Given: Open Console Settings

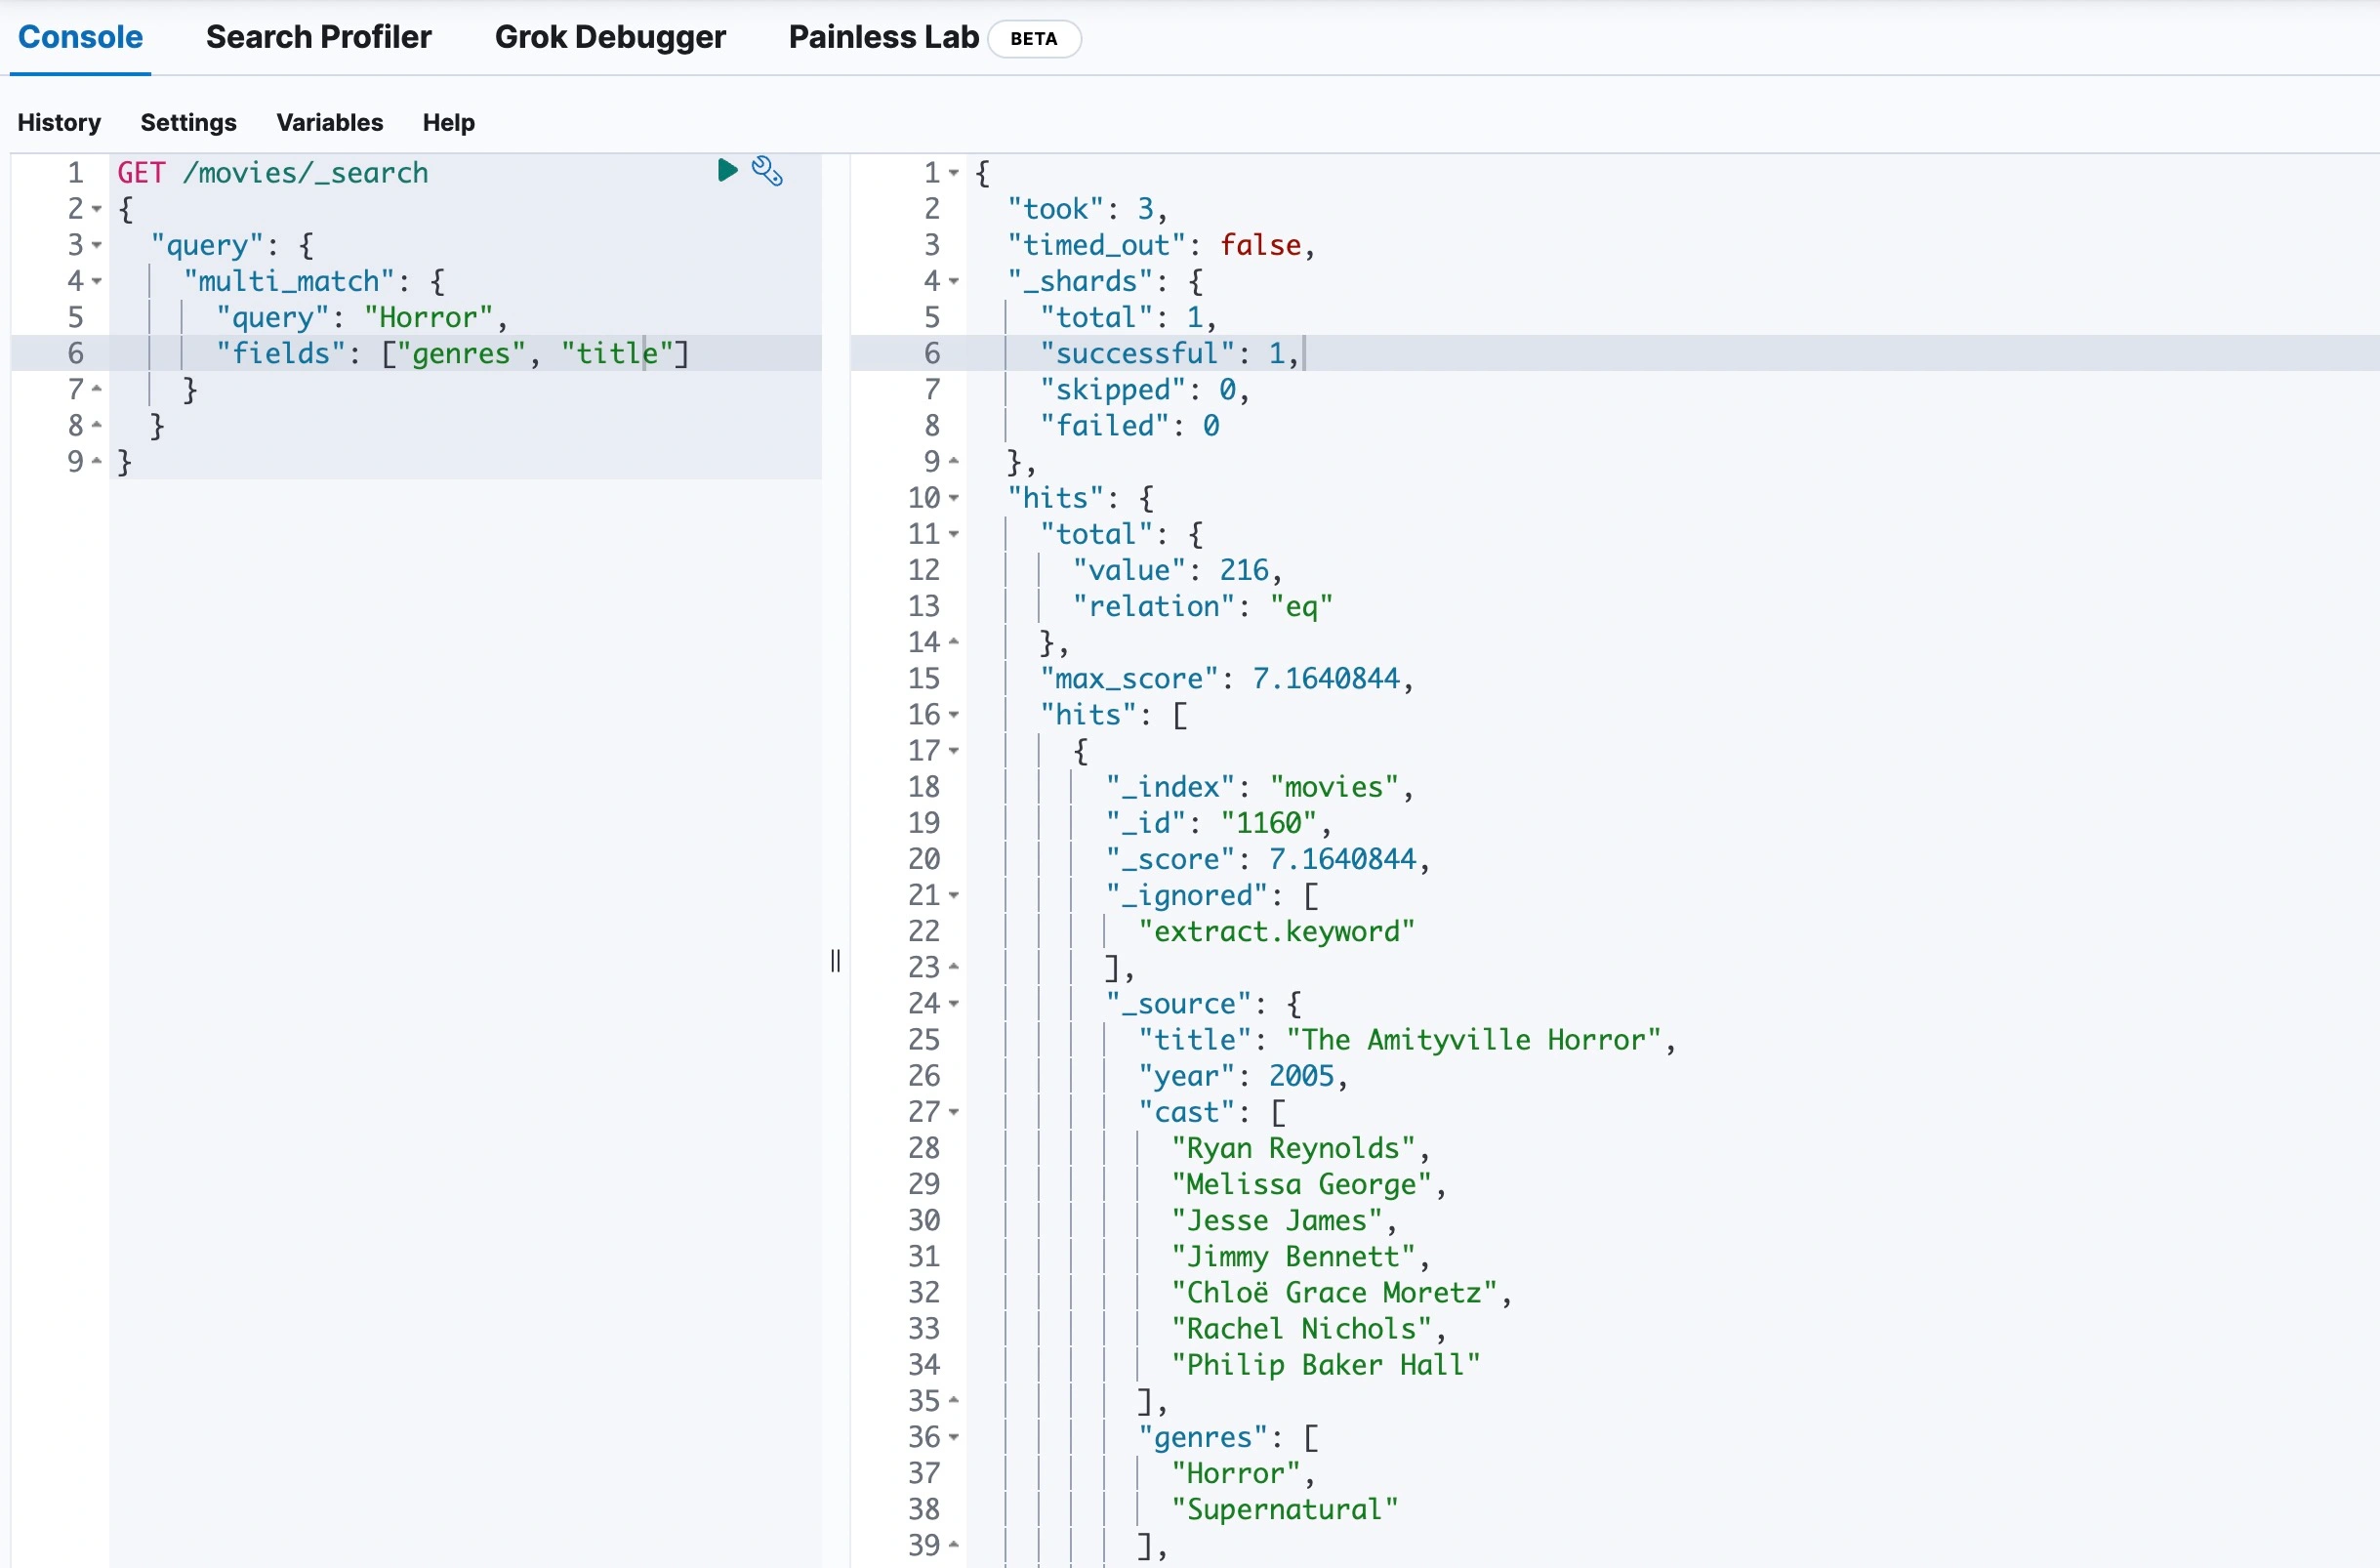Looking at the screenshot, I should tap(188, 122).
